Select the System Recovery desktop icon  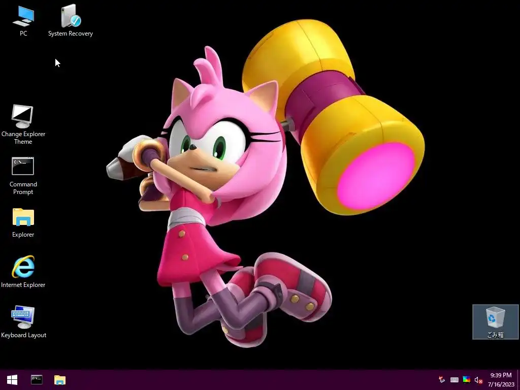(x=70, y=21)
